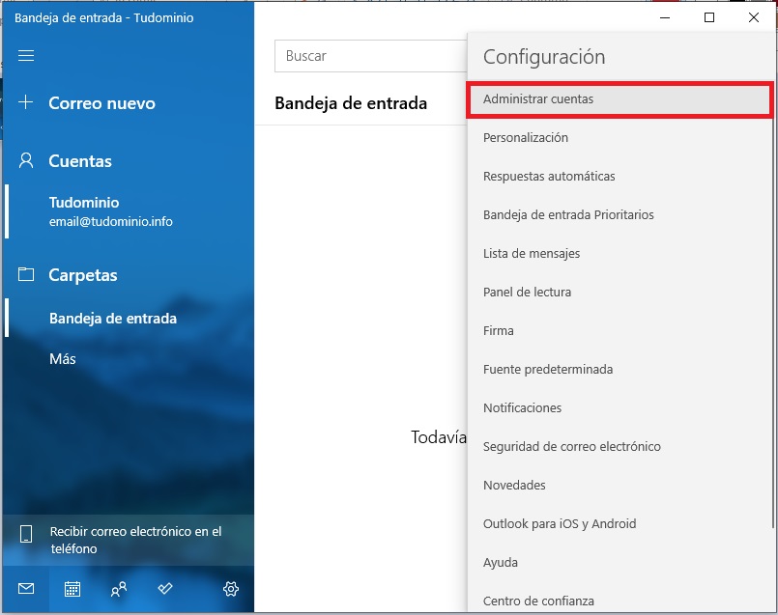This screenshot has width=778, height=615.
Task: Open settings with the gear icon
Action: (231, 589)
